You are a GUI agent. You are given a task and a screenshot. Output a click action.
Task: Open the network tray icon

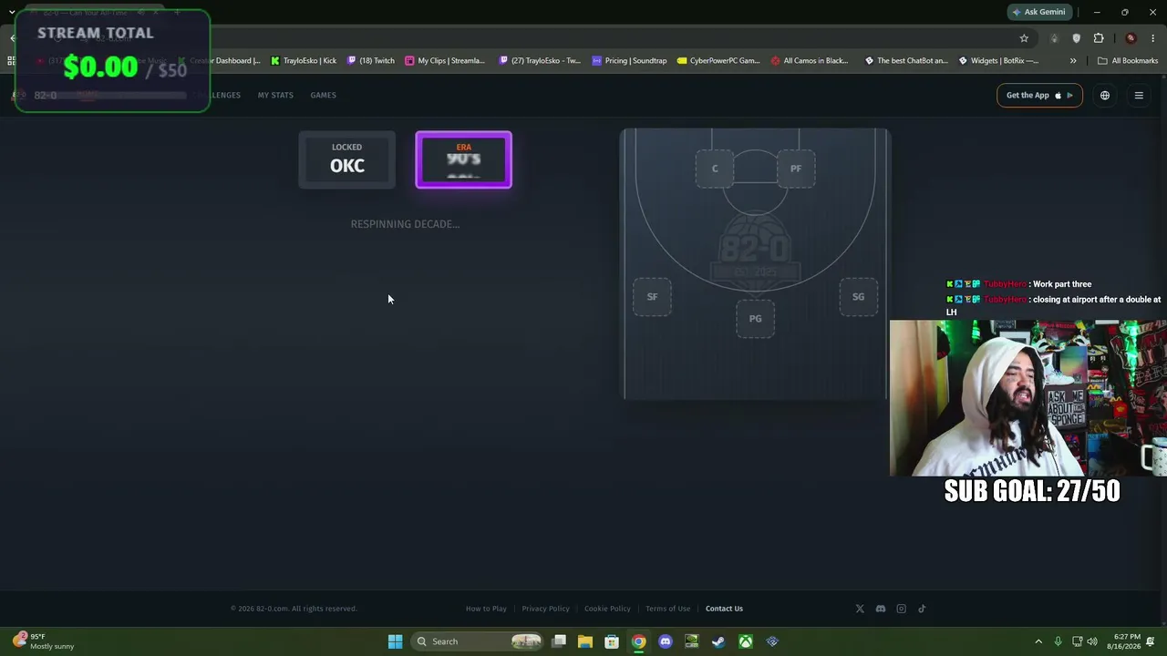pyautogui.click(x=1077, y=641)
